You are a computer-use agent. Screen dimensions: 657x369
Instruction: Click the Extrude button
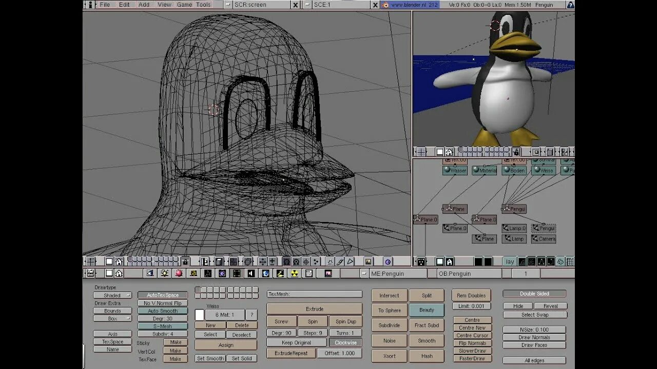click(315, 309)
